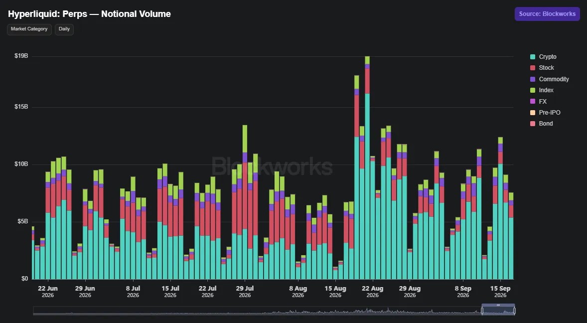The height and width of the screenshot is (323, 587).
Task: Click the 8 Jul 2026 axis label
Action: click(x=133, y=292)
